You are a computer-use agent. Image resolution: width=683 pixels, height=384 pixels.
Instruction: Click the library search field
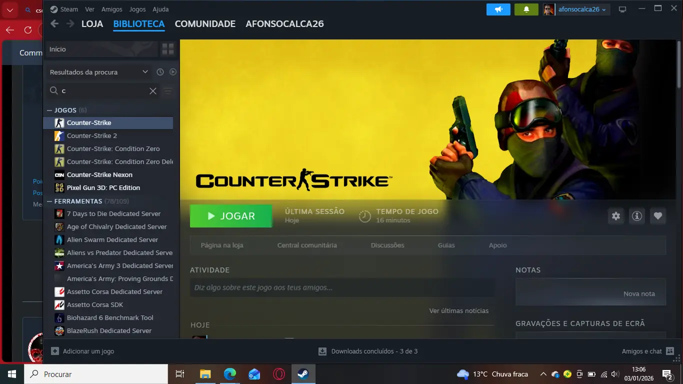pyautogui.click(x=104, y=91)
